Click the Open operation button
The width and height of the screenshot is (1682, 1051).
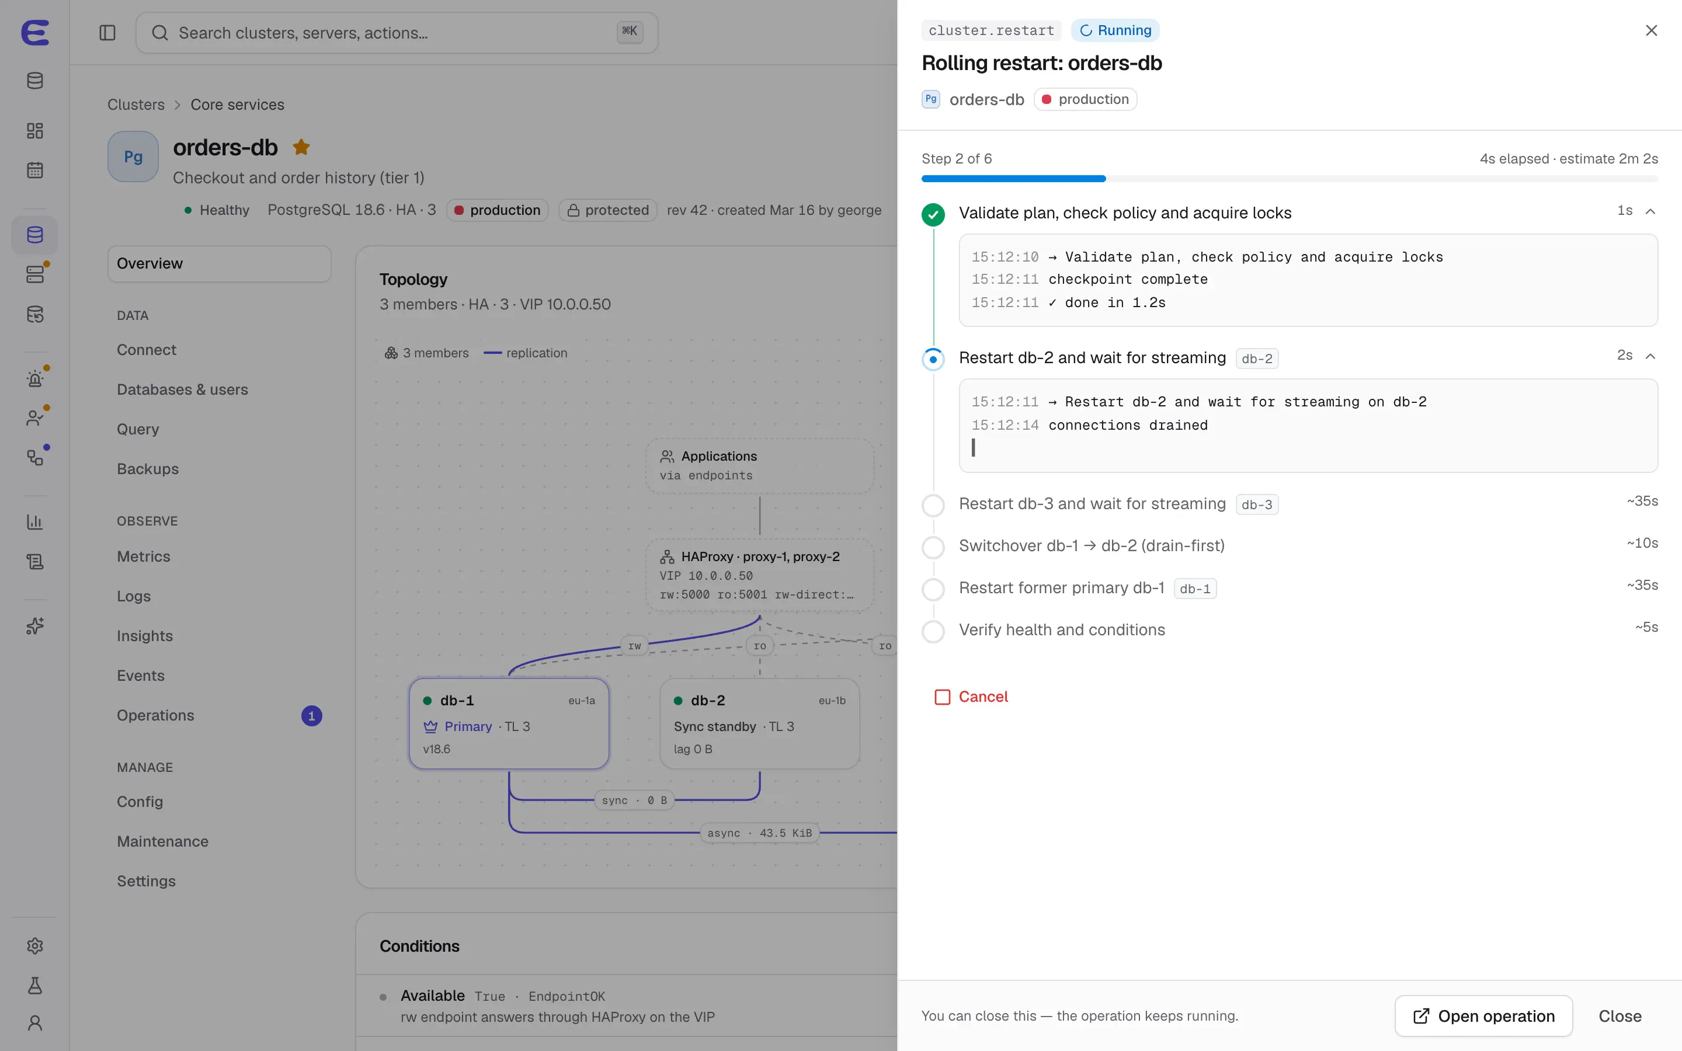pos(1483,1015)
